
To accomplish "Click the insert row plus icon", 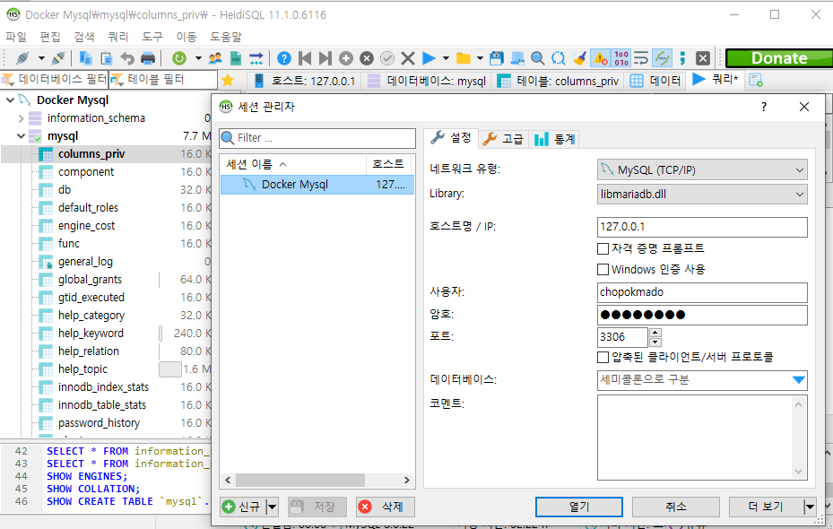I will click(346, 58).
